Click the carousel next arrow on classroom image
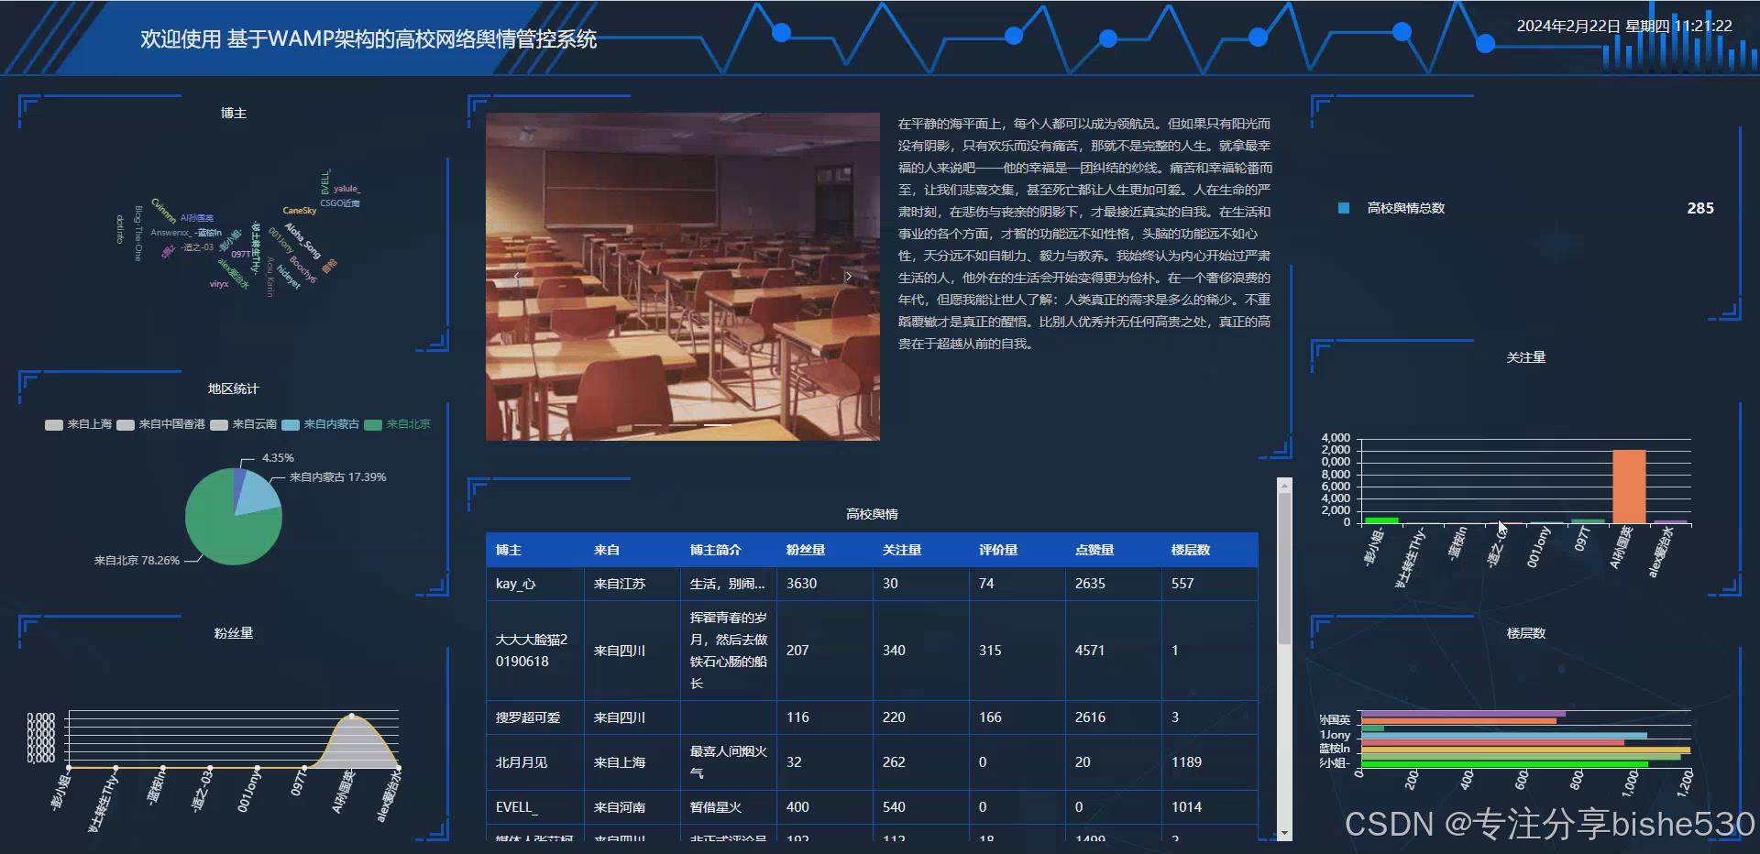The width and height of the screenshot is (1760, 854). tap(848, 276)
